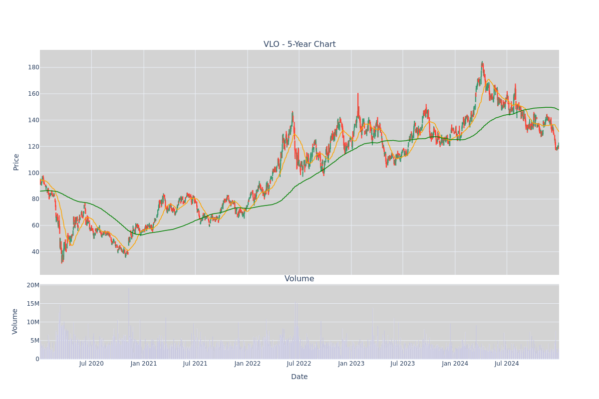Screen dimensions: 599x399
Task: Pick the 5M volume tick label
Action: 35,341
